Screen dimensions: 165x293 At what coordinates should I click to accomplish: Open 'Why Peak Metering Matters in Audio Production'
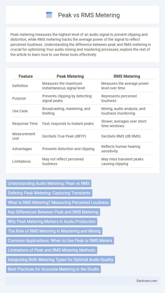52,222
